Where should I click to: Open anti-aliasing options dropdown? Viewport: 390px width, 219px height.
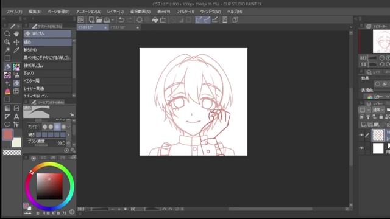(x=69, y=127)
